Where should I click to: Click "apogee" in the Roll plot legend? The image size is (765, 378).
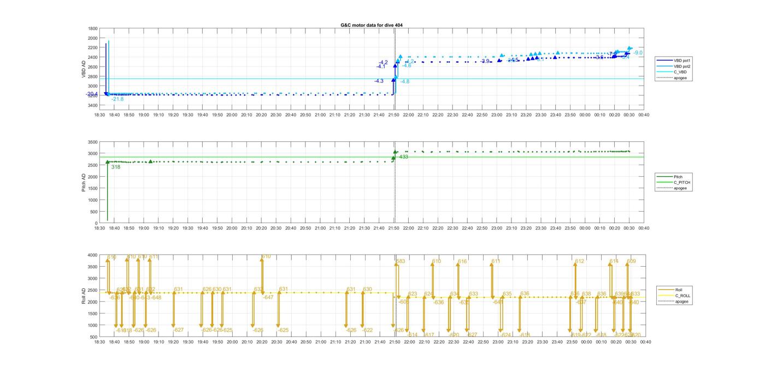pyautogui.click(x=674, y=302)
